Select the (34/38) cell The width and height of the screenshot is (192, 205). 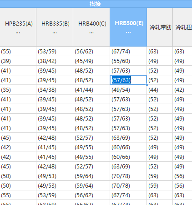tap(55, 89)
